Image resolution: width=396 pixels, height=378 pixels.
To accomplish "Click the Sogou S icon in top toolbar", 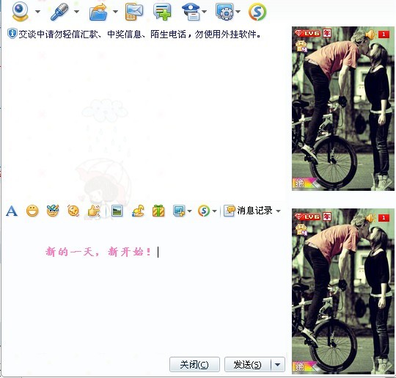I will tap(257, 12).
